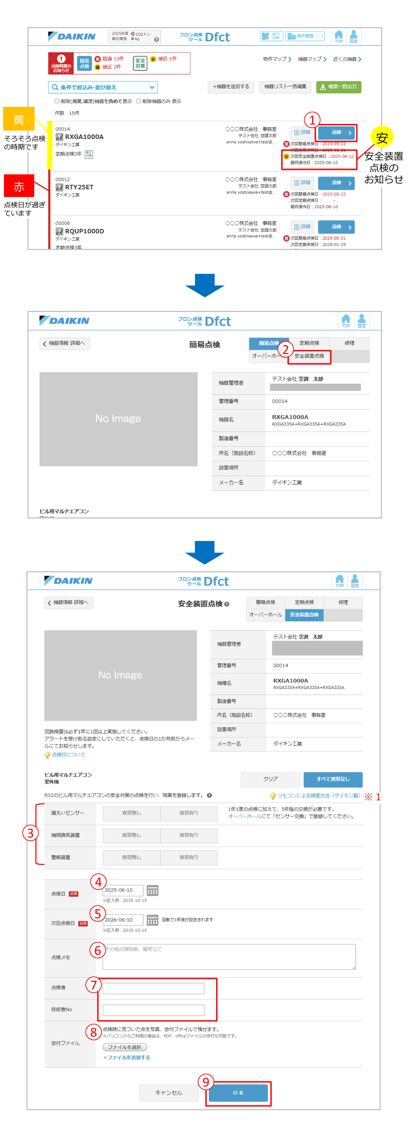Open 物件管理 in the list screen header
The height and width of the screenshot is (1128, 418).
point(305,36)
